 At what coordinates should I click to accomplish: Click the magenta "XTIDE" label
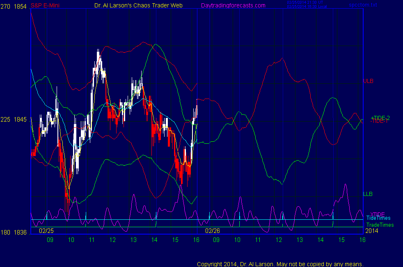(x=377, y=214)
